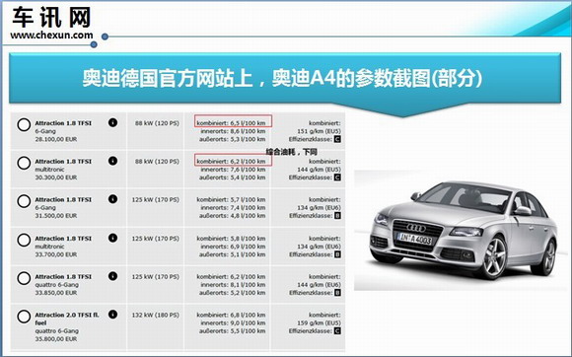This screenshot has height=357, width=572.
Task: Select the 28.100,00 EUR Attraction 1.8 TFSI radio button
Action: pyautogui.click(x=24, y=124)
